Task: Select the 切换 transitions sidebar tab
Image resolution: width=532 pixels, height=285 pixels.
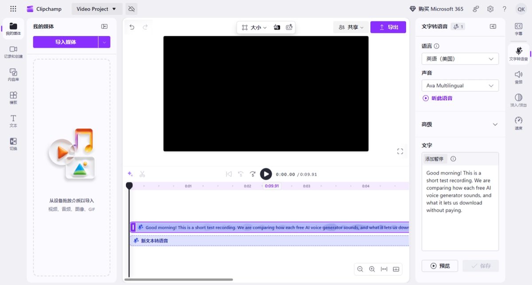Action: [13, 144]
